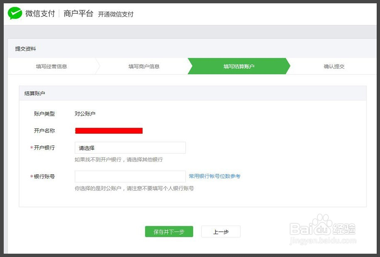
Task: Open 常用银行帐号位数参考 link
Action: click(215, 176)
